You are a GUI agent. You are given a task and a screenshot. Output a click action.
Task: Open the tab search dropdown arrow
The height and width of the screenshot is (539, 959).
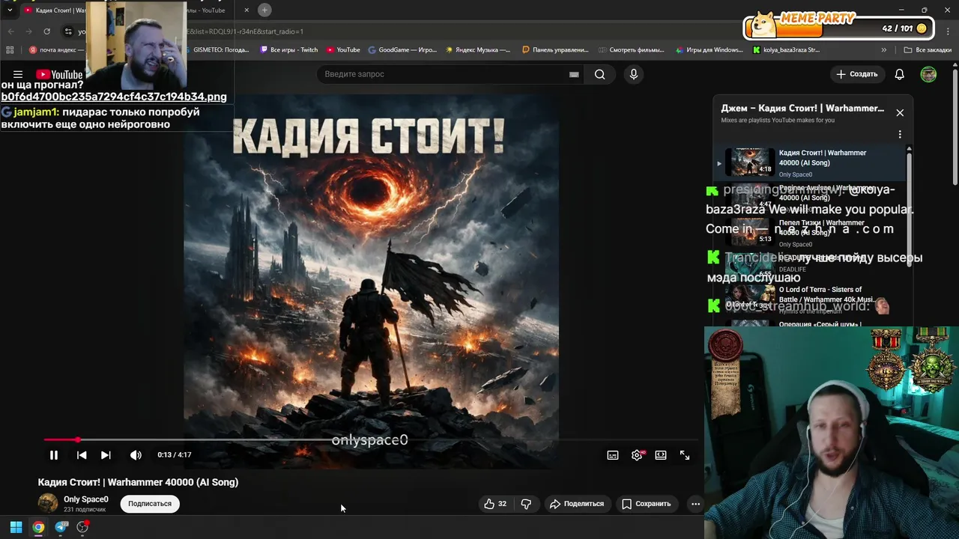point(9,10)
